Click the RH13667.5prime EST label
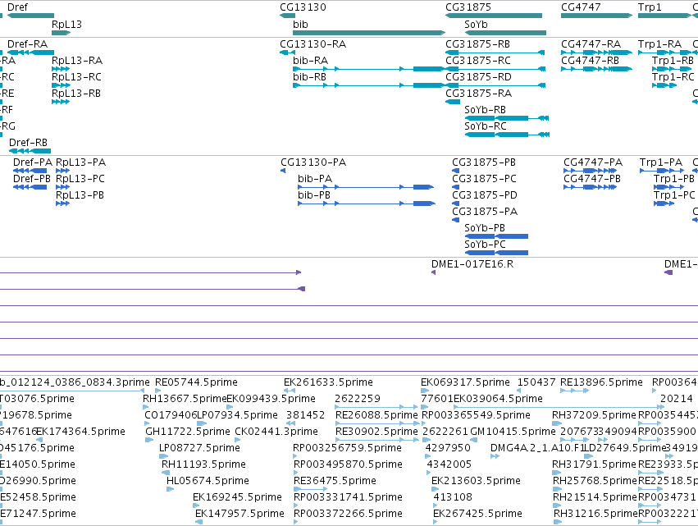 pos(185,398)
